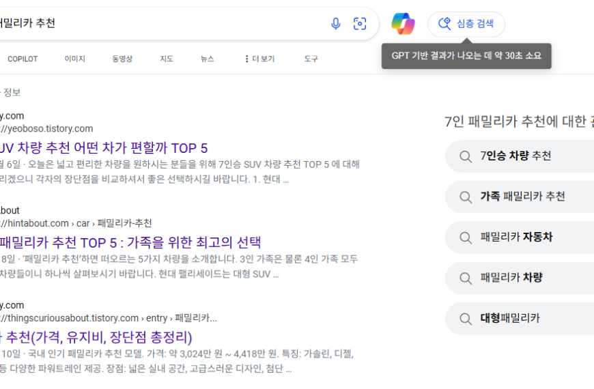Expand the 더 보기 menu
The width and height of the screenshot is (594, 389).
[x=260, y=59]
